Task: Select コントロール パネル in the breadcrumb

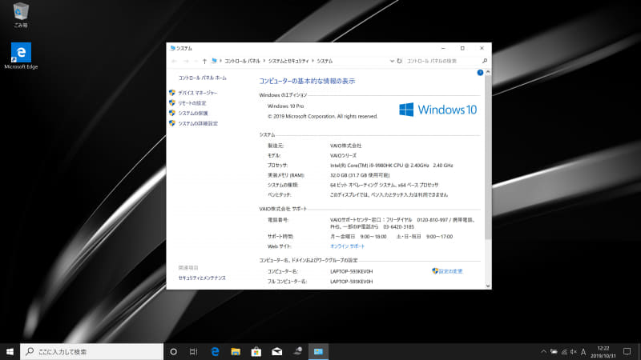Action: point(242,62)
